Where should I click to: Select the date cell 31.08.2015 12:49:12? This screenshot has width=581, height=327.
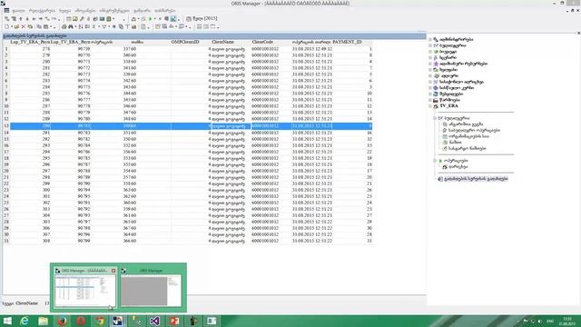pos(312,48)
